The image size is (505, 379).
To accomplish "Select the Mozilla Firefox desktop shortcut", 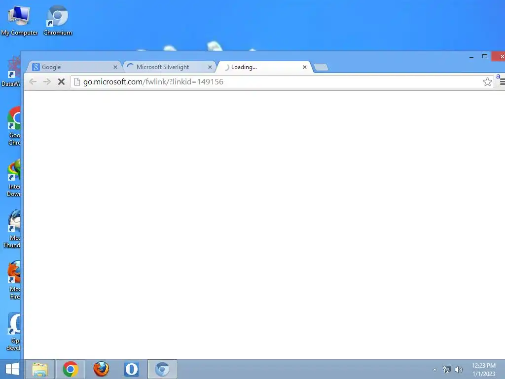I will click(14, 280).
